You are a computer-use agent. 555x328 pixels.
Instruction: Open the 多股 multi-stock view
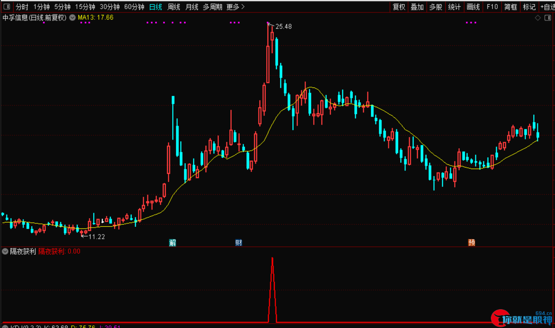click(436, 7)
